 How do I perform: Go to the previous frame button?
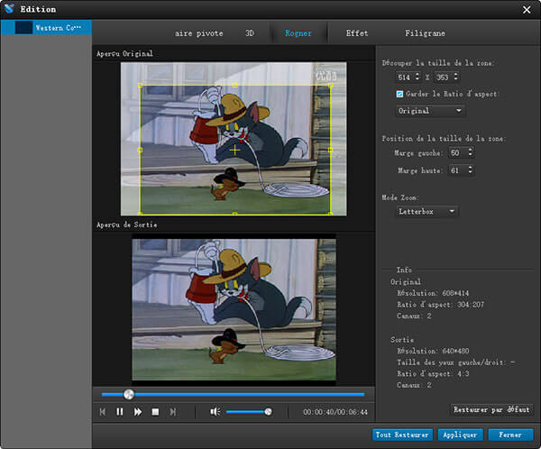tap(103, 412)
